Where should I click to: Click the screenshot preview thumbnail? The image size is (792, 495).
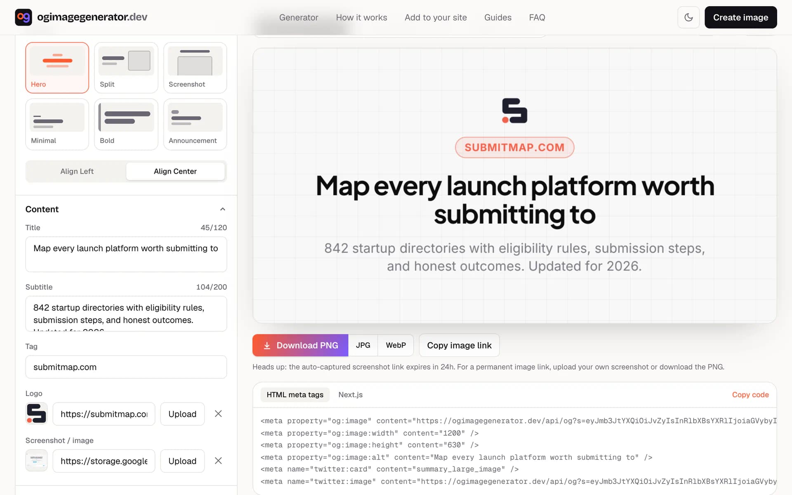(x=37, y=461)
